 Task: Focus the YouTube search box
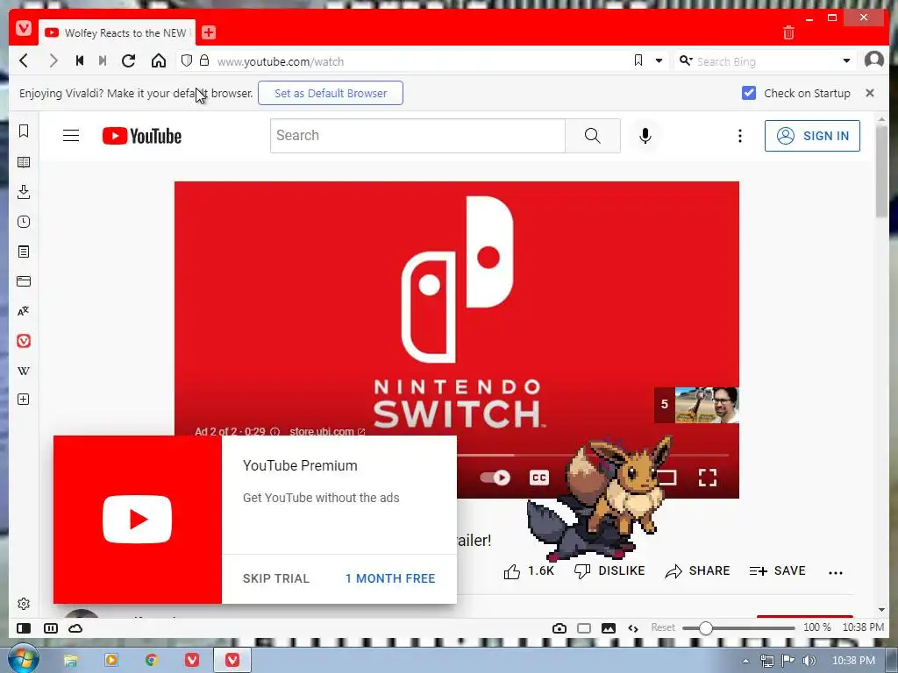point(417,136)
